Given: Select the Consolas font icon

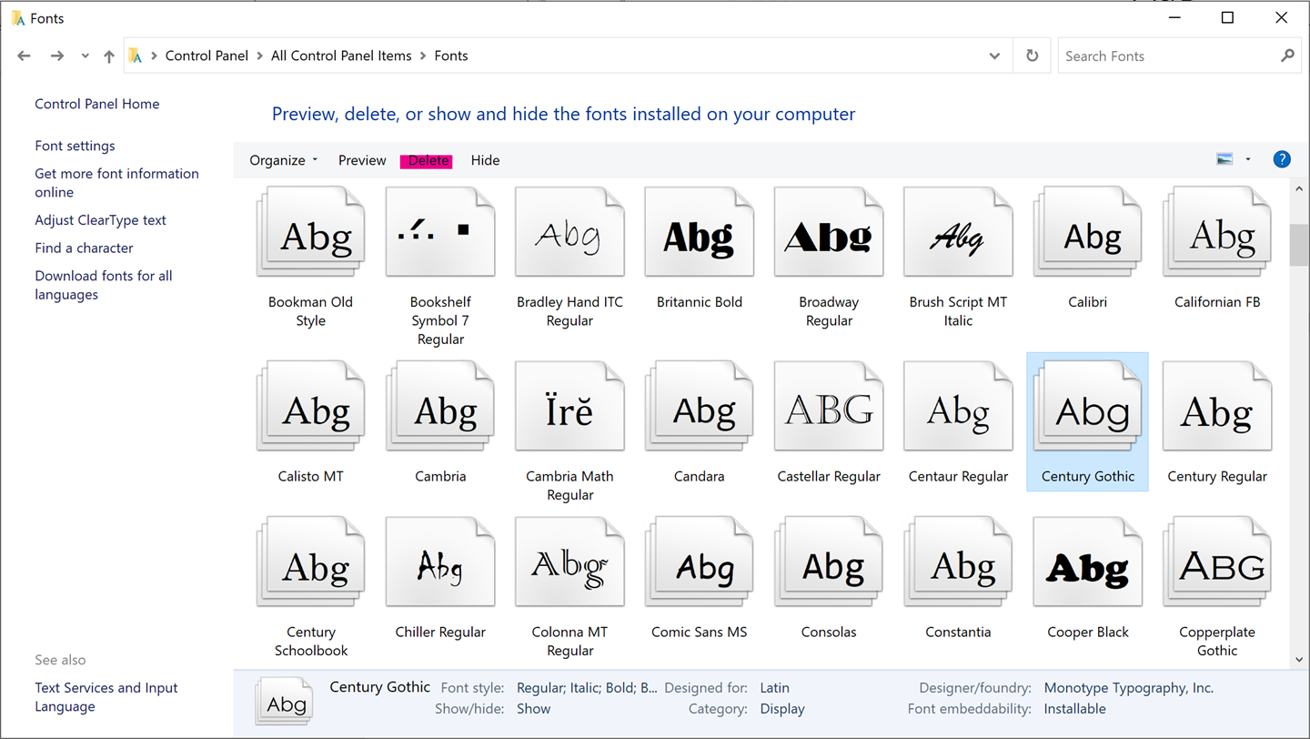Looking at the screenshot, I should coord(829,562).
